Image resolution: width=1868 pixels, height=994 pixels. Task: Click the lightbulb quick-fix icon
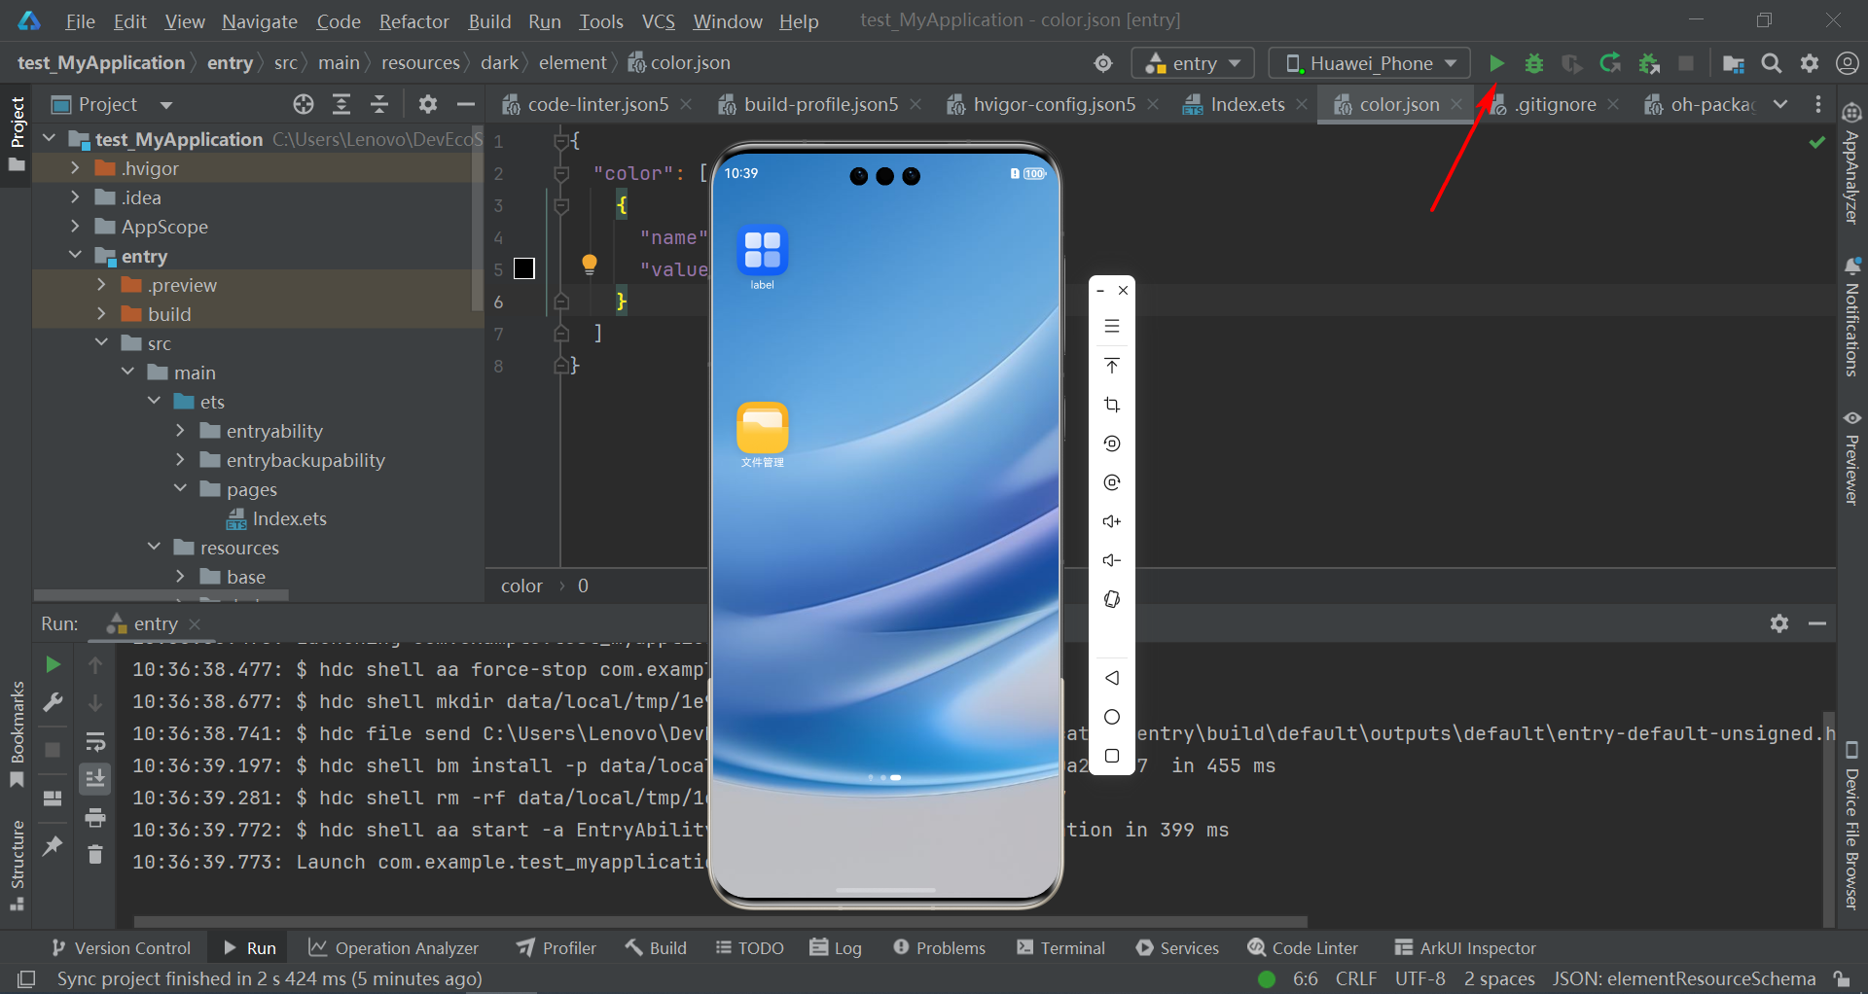(x=589, y=264)
